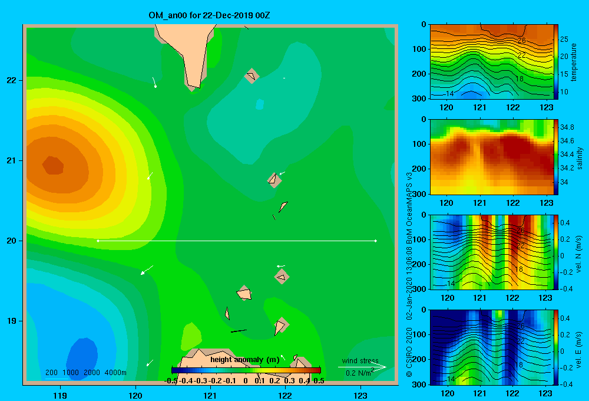Image resolution: width=589 pixels, height=401 pixels.
Task: Click the 26 contour label in temperature panel
Action: click(521, 40)
